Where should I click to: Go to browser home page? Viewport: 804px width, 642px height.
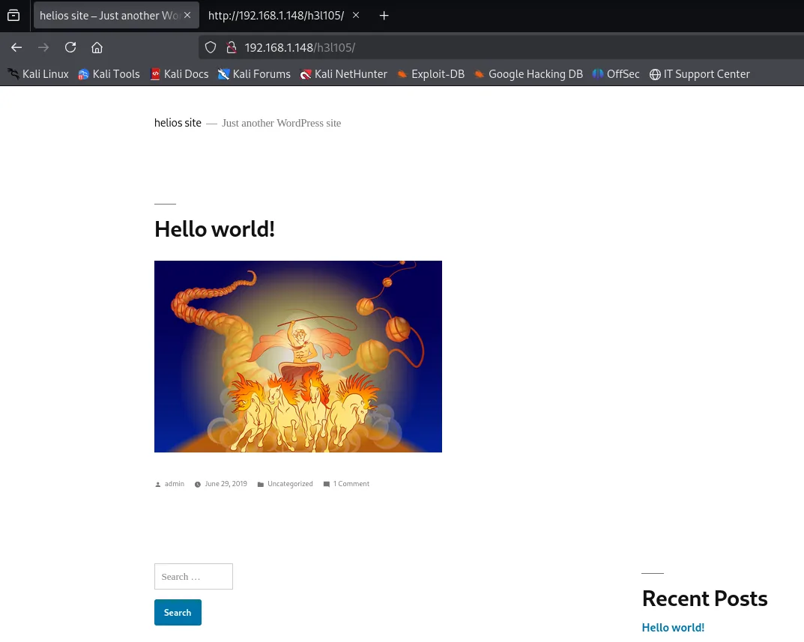click(97, 48)
